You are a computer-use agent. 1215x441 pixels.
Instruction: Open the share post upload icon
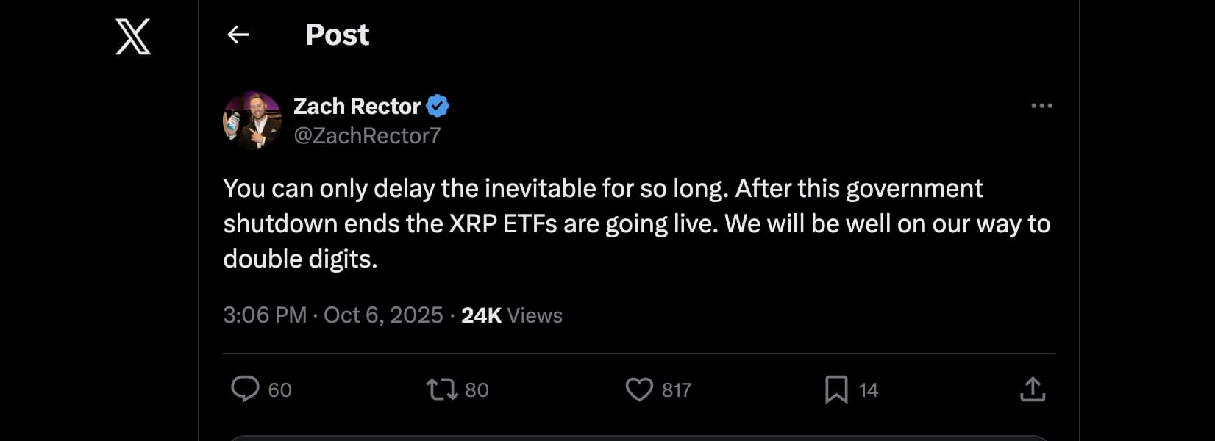(x=1033, y=390)
